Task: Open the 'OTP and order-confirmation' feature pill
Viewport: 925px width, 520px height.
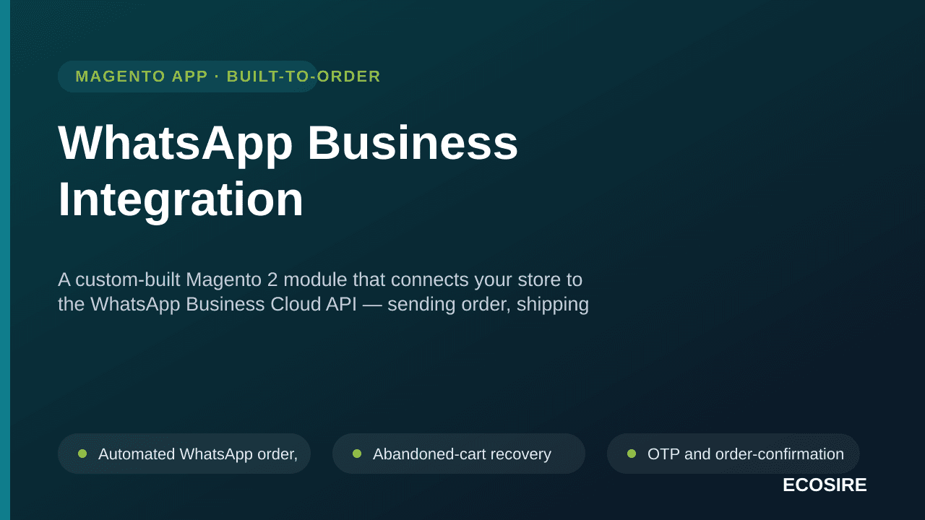Action: coord(733,454)
